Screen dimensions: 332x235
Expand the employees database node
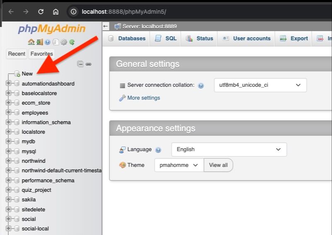[x=8, y=112]
